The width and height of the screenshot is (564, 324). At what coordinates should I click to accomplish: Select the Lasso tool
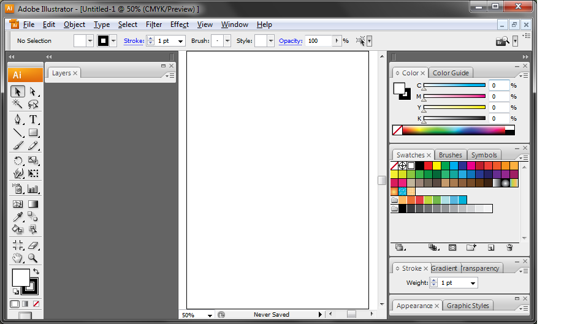pyautogui.click(x=32, y=104)
